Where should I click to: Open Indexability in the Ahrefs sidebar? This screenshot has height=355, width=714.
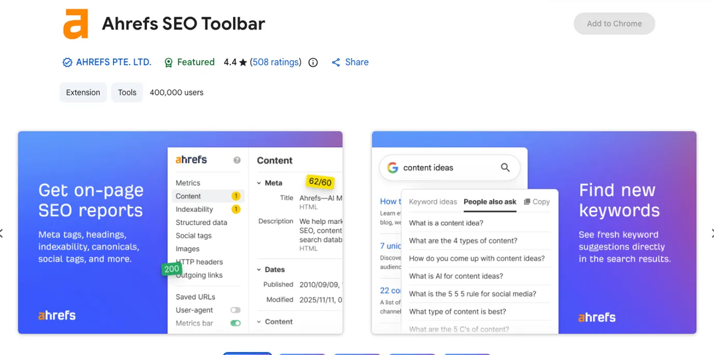[195, 209]
